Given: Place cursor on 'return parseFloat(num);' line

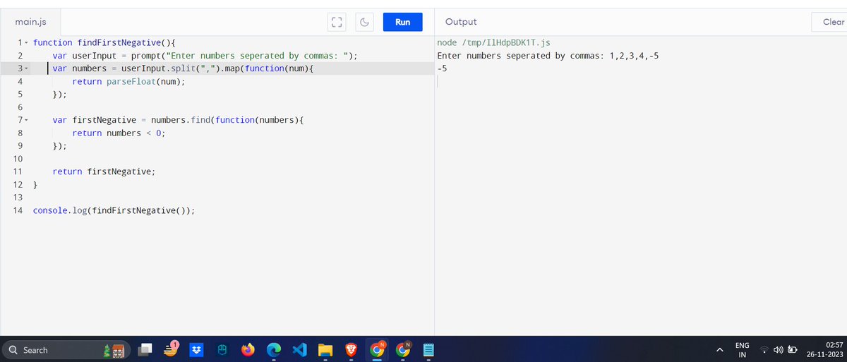Looking at the screenshot, I should pos(128,81).
